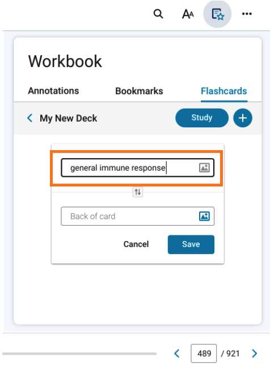The height and width of the screenshot is (373, 270).
Task: Switch to the Annotations tab
Action: coord(53,91)
